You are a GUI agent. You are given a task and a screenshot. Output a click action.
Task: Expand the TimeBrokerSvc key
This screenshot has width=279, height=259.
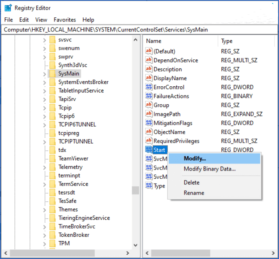44,227
